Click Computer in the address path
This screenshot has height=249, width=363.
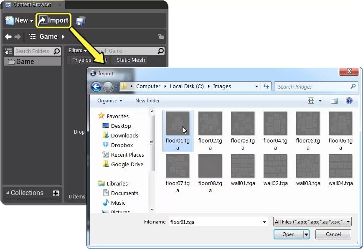[148, 86]
